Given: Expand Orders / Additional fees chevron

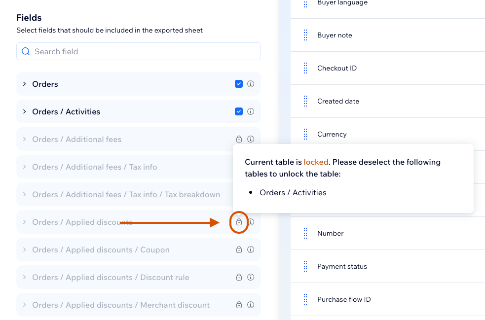Looking at the screenshot, I should [25, 139].
